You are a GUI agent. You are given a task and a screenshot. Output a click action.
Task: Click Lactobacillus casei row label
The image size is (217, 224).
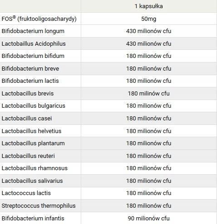[x=27, y=119]
